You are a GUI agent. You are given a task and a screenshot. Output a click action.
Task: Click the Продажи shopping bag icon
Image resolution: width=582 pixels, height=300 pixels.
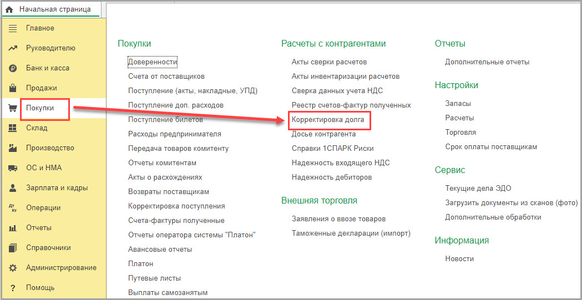click(x=13, y=88)
